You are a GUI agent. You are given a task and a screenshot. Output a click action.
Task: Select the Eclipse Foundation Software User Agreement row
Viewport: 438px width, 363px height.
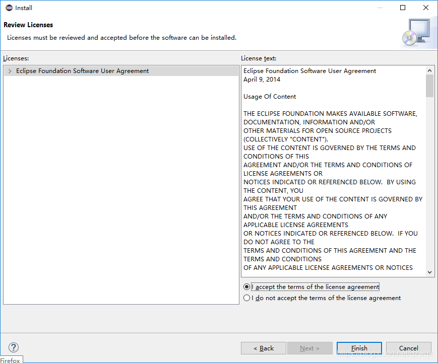point(121,71)
